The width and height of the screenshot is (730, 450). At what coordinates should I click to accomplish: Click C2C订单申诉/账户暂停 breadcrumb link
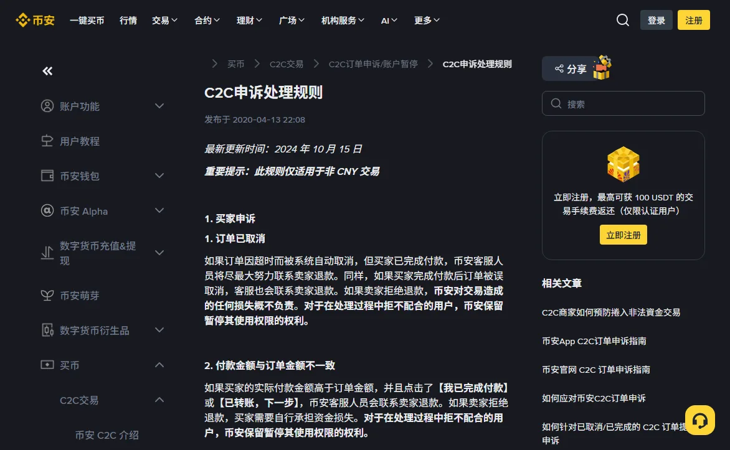point(373,64)
